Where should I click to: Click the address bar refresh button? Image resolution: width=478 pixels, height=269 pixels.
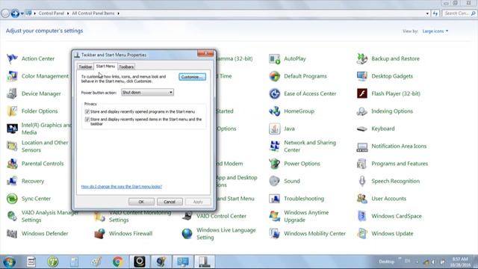435,13
